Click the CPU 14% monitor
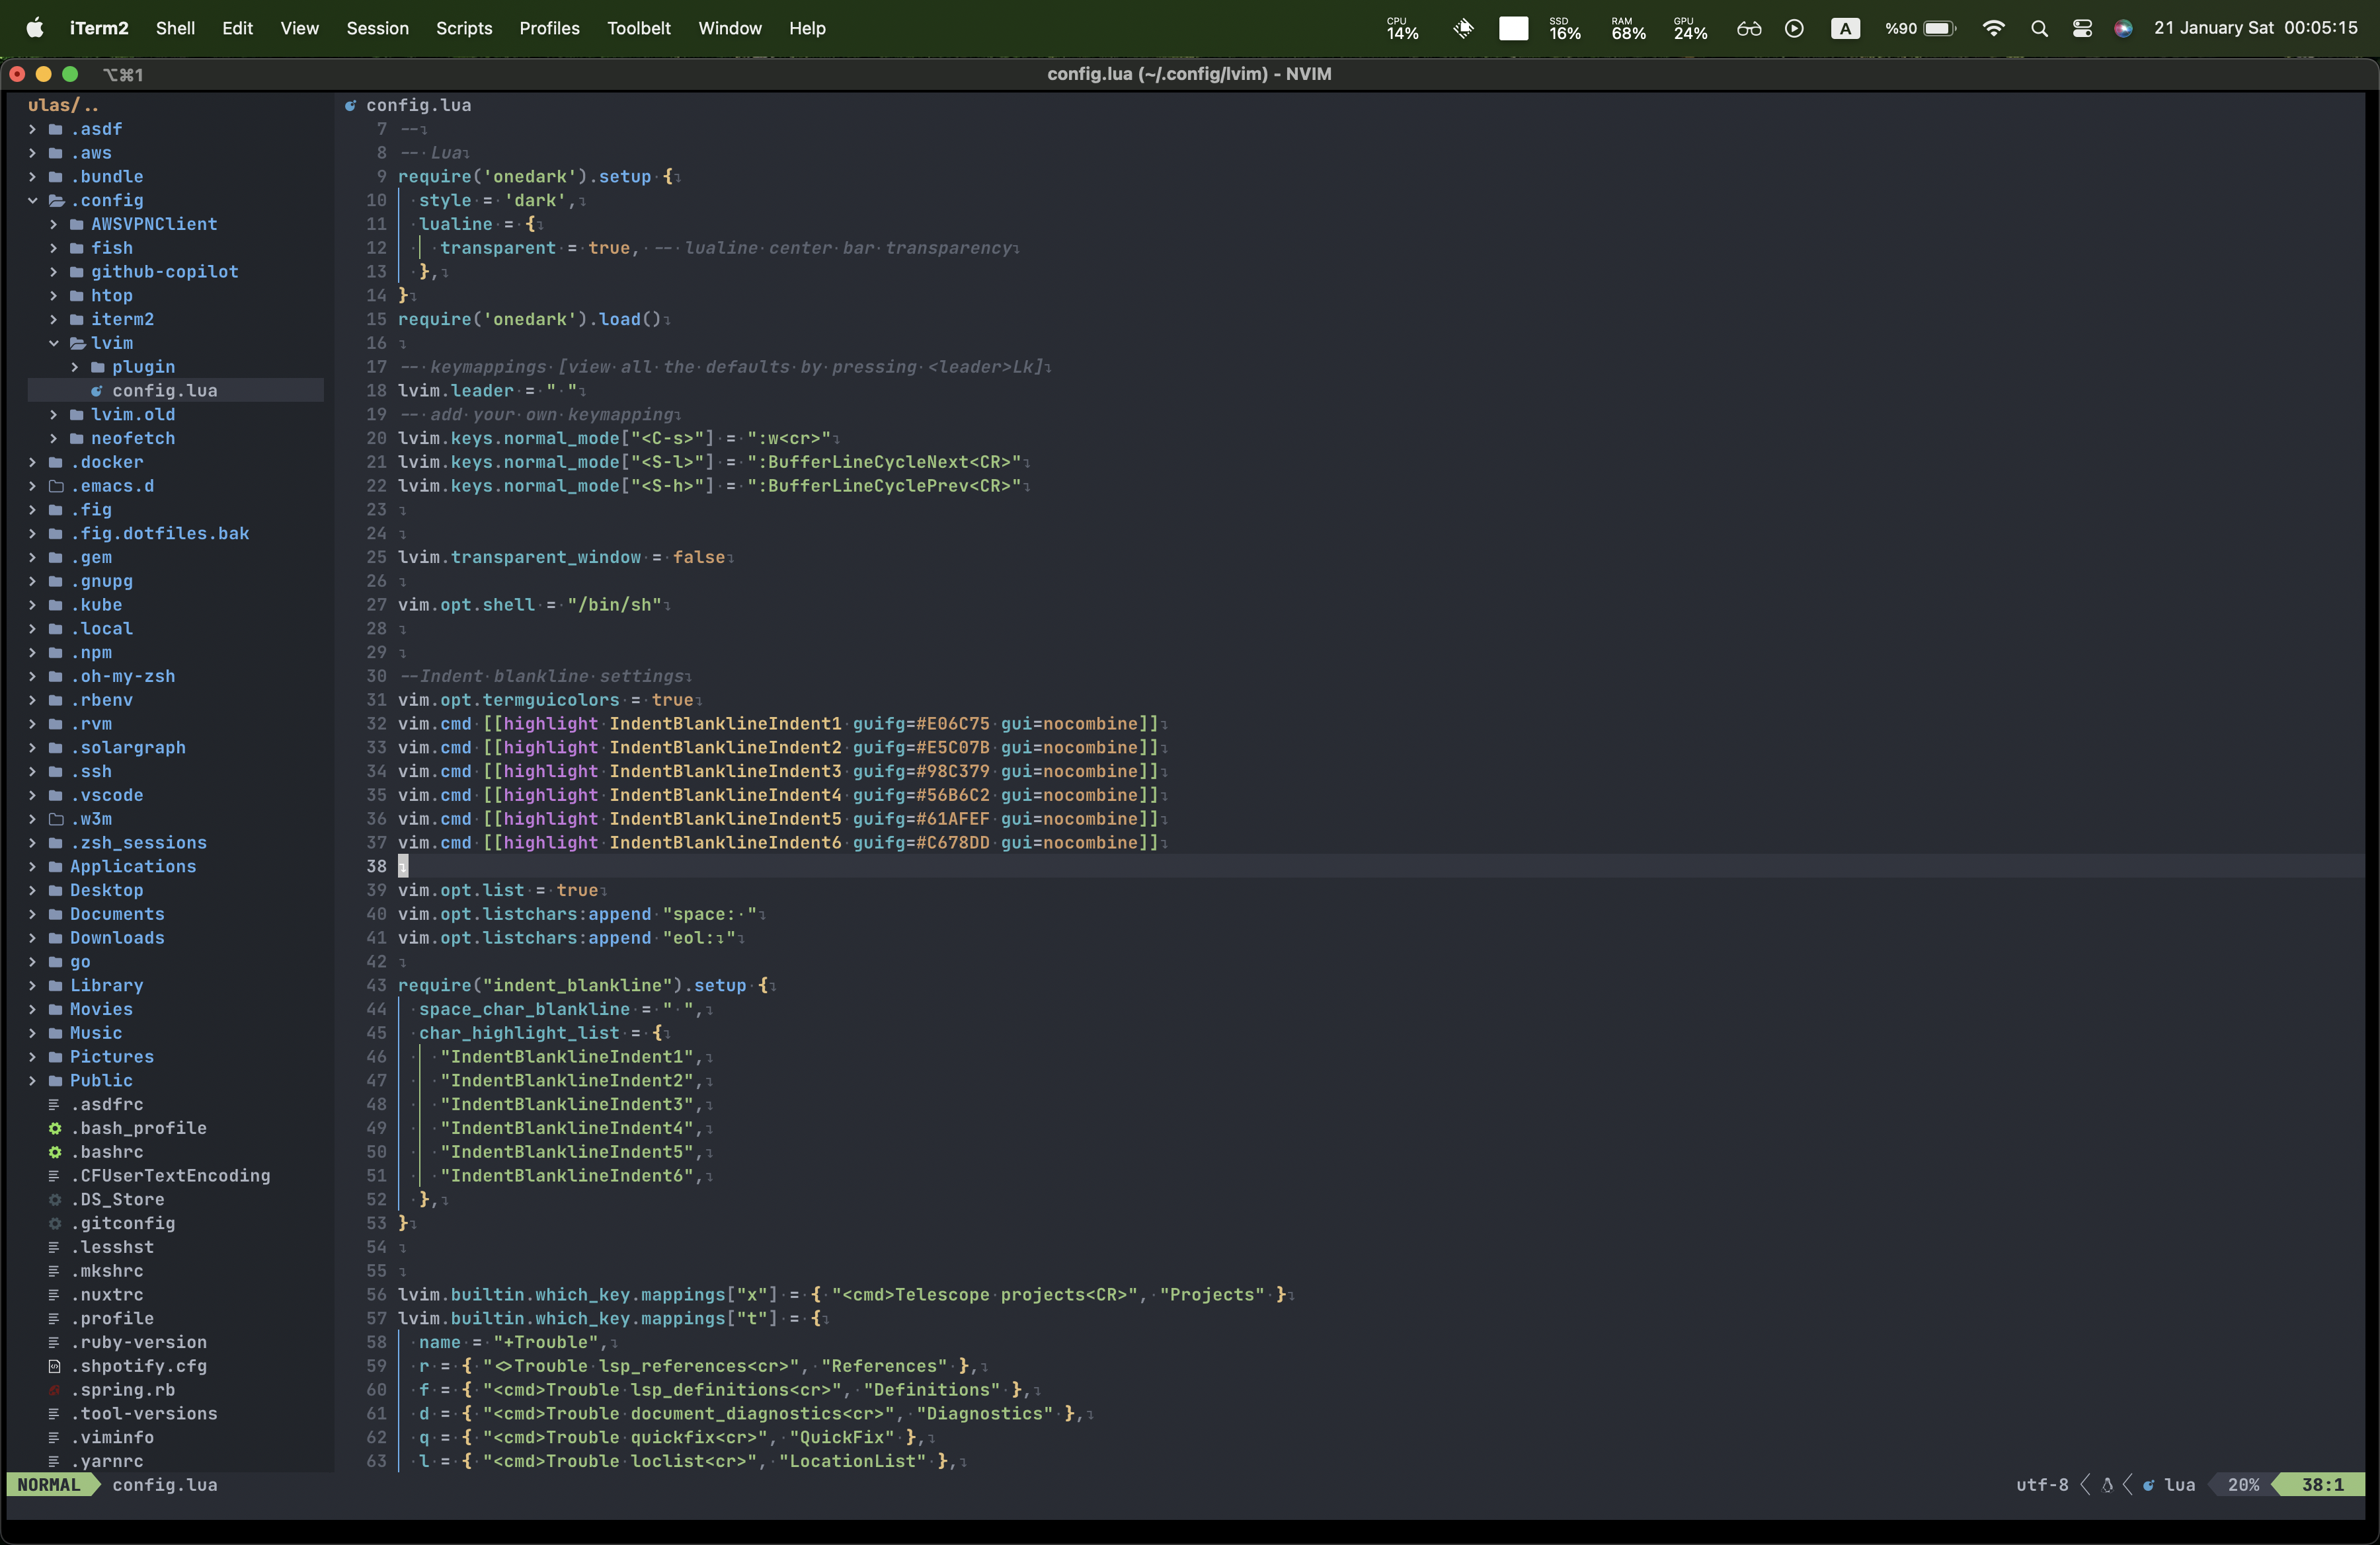2380x1545 pixels. click(1402, 28)
